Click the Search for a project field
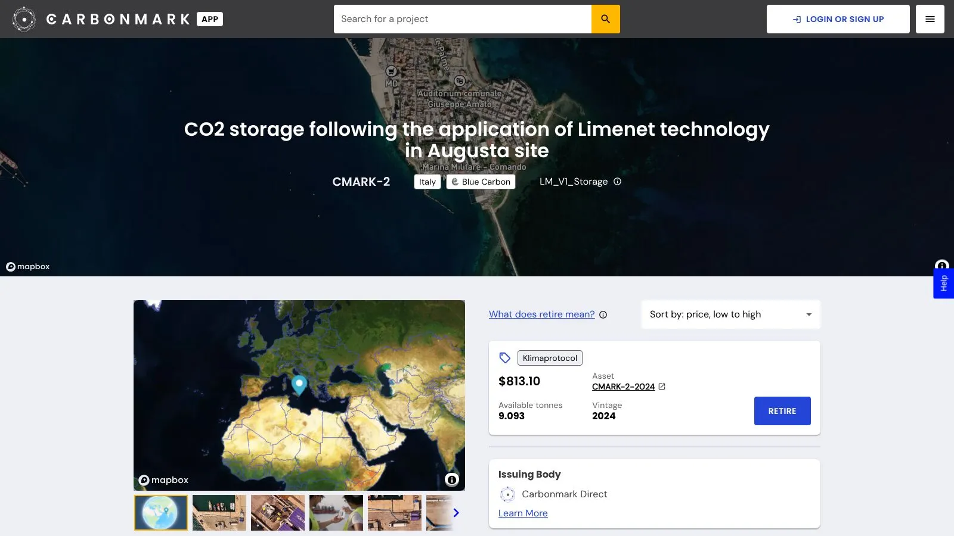The height and width of the screenshot is (536, 954). 463,19
